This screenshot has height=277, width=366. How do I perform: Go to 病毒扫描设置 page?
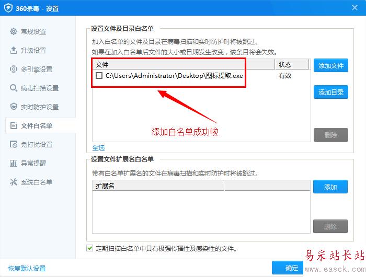pyautogui.click(x=41, y=88)
